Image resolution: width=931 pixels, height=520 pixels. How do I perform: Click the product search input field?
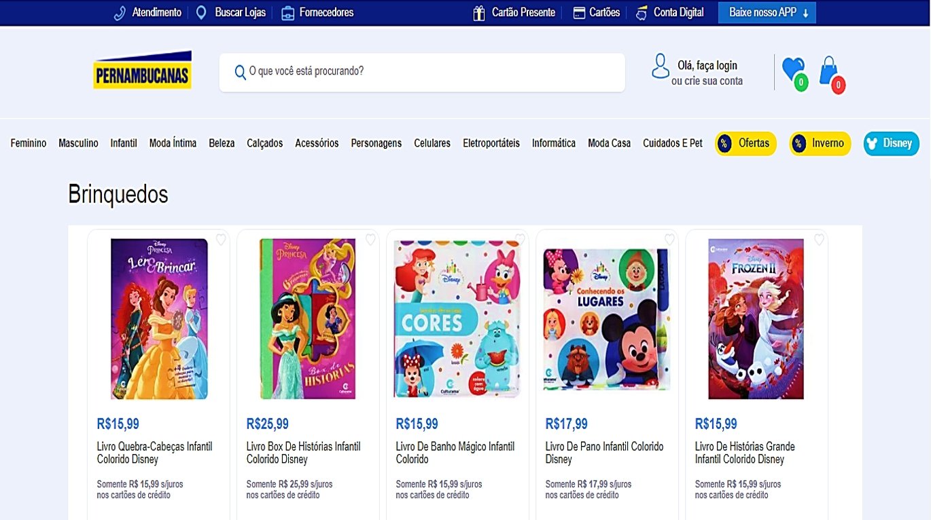(x=422, y=72)
